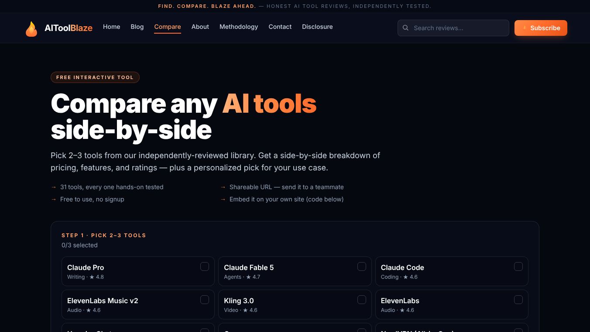Screen dimensions: 590x332
Task: Click the AIToolBlaze brand name link
Action: (69, 28)
